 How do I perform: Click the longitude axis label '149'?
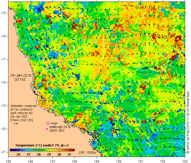(x=97, y=161)
